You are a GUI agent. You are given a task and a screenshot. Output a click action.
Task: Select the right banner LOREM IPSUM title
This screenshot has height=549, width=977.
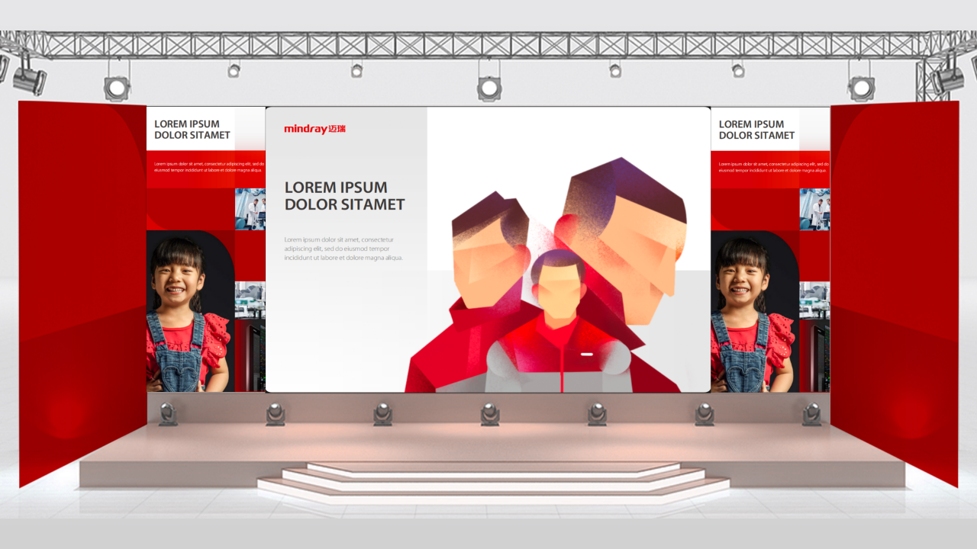click(x=756, y=130)
